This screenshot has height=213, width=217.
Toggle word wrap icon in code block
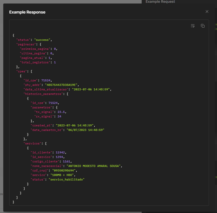tap(193, 26)
